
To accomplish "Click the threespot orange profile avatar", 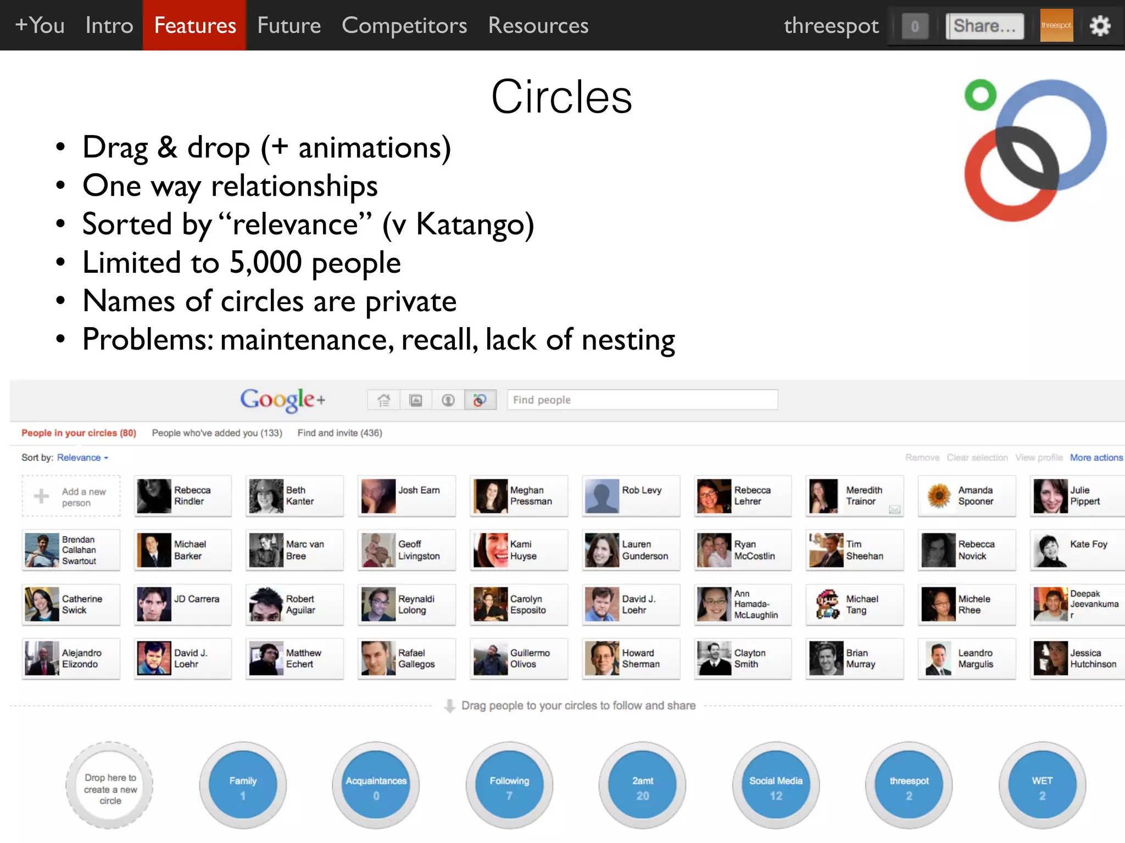I will (1056, 25).
